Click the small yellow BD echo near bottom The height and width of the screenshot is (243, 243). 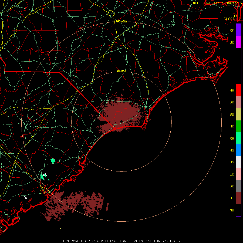pos(60,229)
